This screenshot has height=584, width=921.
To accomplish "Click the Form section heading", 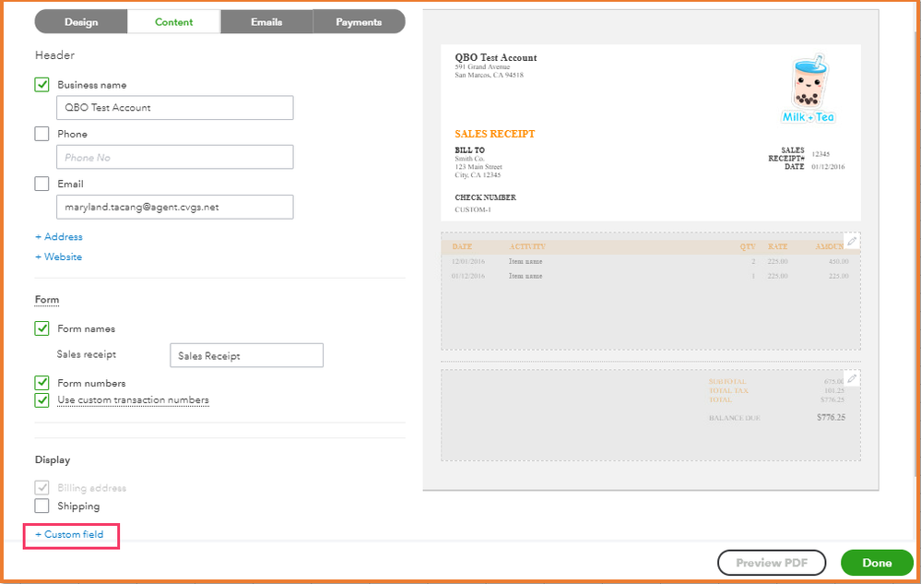I will pyautogui.click(x=47, y=300).
